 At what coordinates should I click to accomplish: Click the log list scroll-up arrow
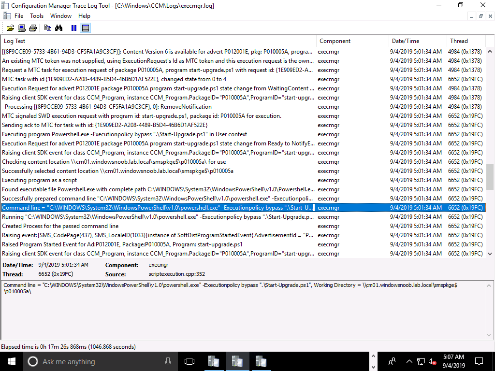click(490, 51)
